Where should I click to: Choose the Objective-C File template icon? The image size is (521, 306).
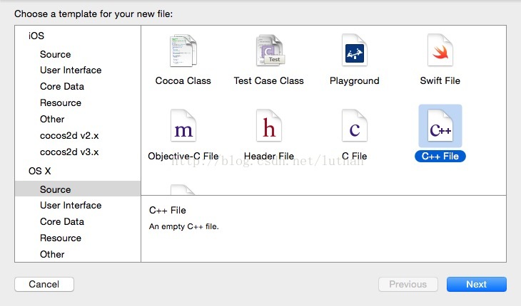point(183,126)
